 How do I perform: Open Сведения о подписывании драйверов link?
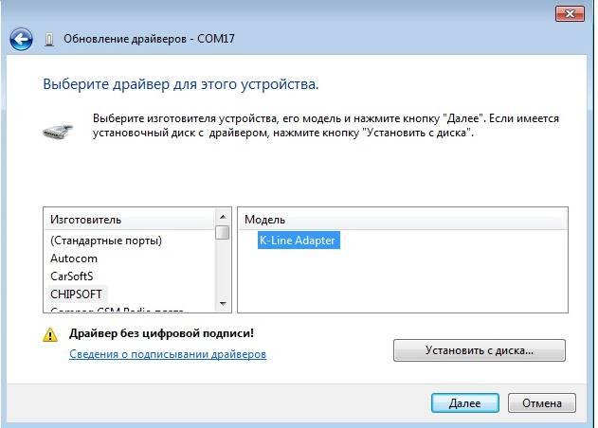click(x=168, y=354)
